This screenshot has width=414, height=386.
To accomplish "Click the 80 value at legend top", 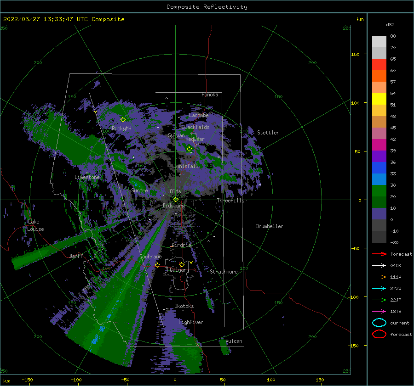I will (x=393, y=36).
